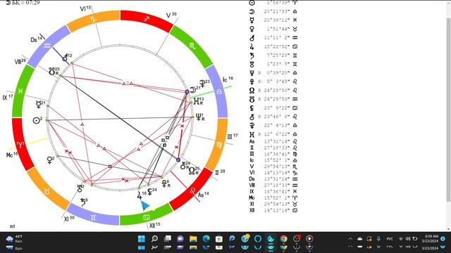Click the Libra sign segment on the ring
This screenshot has height=253, width=451.
219,92
